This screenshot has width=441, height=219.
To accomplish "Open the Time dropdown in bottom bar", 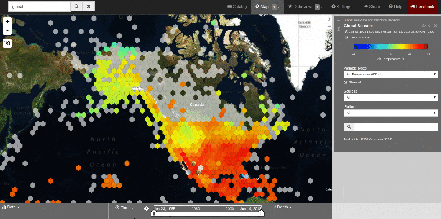I will pyautogui.click(x=124, y=208).
